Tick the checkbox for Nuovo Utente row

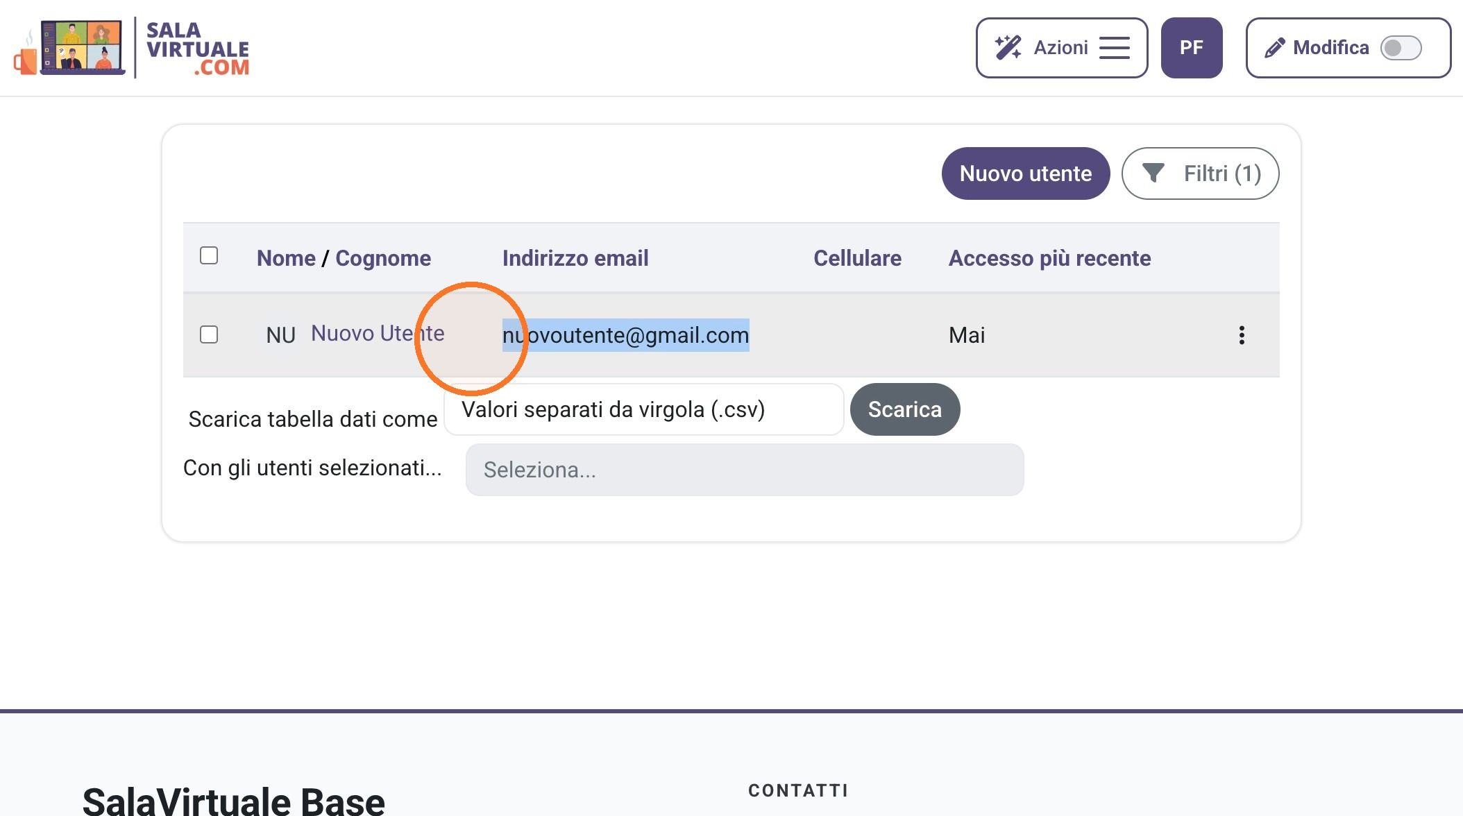pos(209,334)
